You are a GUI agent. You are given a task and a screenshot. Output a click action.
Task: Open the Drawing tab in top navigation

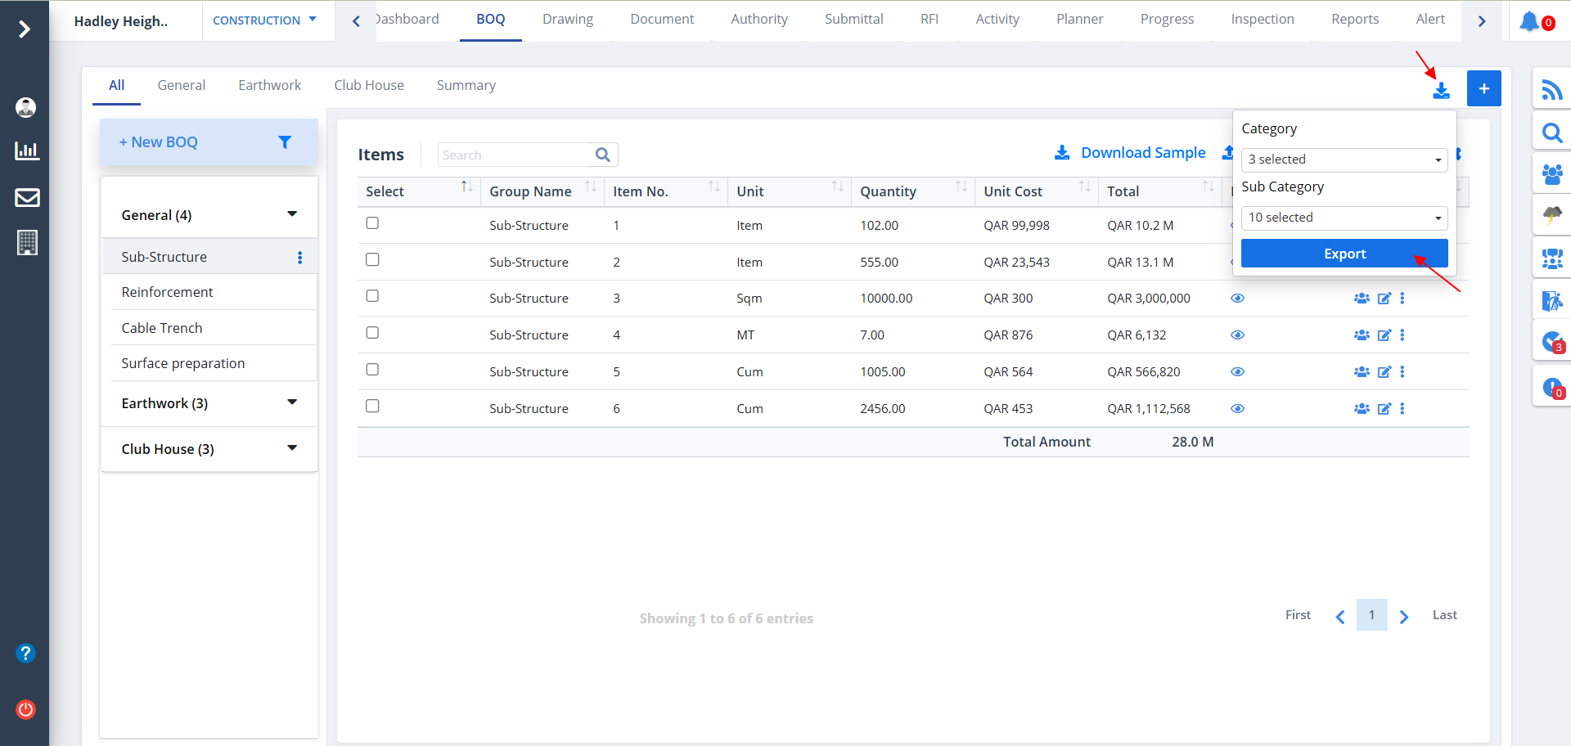pos(567,19)
